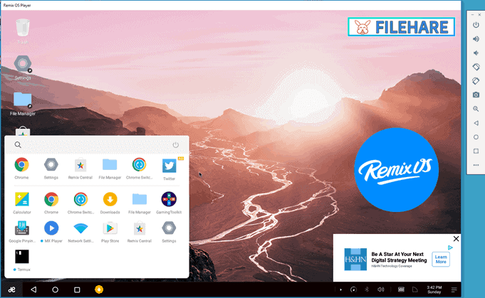Click the zoom magnifier in emulator sidebar

click(x=476, y=109)
